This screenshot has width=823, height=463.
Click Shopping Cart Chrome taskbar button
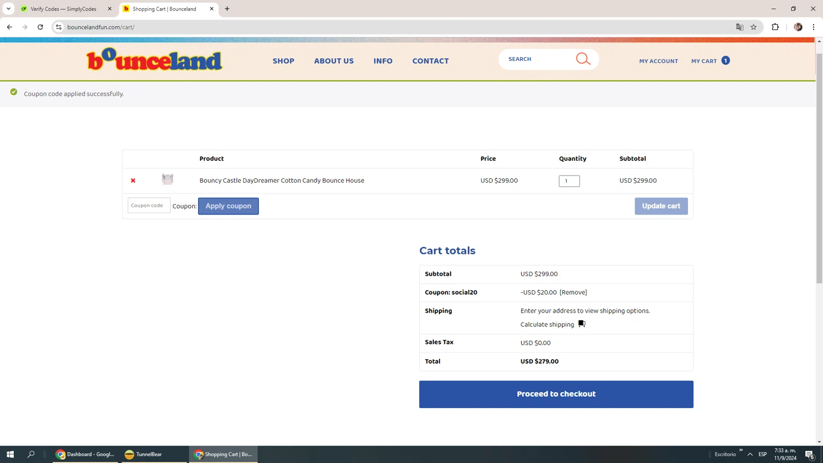(223, 454)
